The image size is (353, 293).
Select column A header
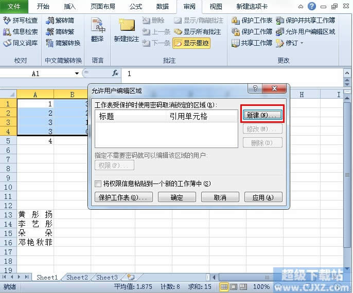pos(35,94)
